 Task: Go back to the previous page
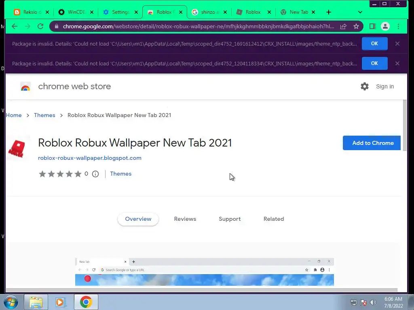point(15,26)
